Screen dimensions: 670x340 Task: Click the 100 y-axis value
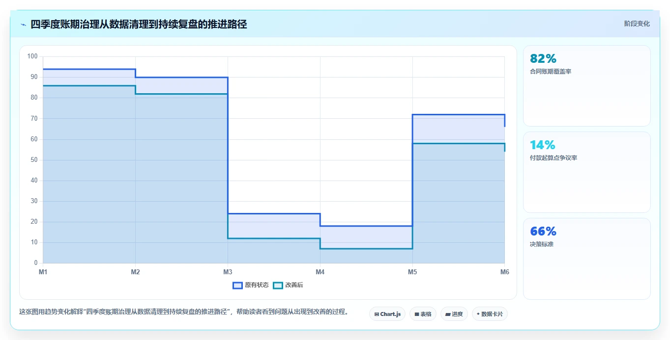tap(32, 56)
